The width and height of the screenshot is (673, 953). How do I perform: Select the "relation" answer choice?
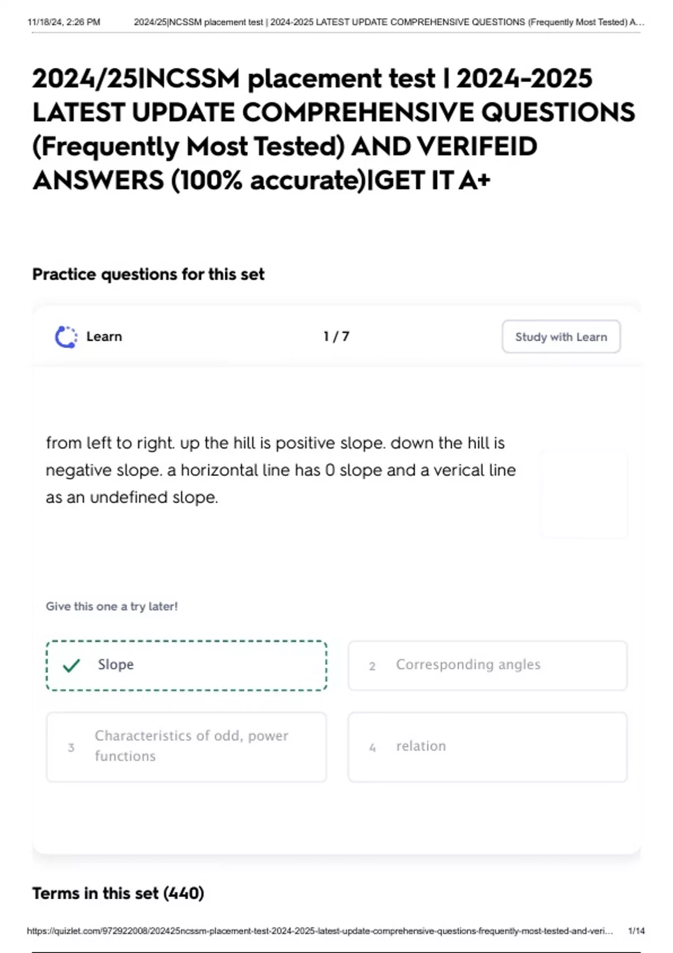tap(487, 747)
